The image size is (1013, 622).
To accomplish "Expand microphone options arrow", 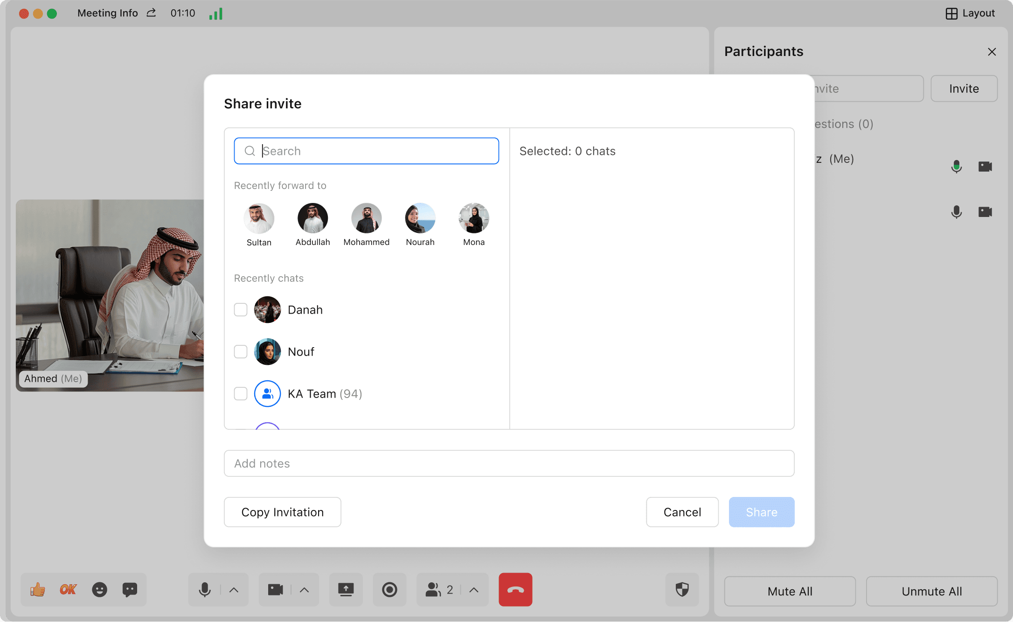I will coord(234,590).
